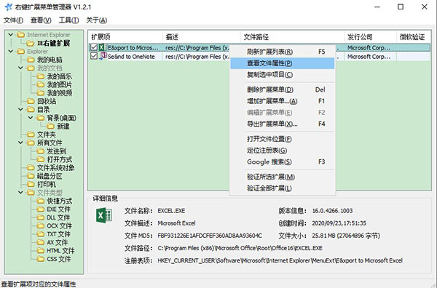Select the CSS 文件 tree item

[59, 259]
